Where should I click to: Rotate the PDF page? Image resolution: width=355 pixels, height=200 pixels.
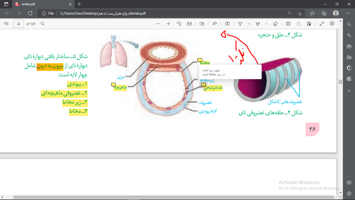coord(179,24)
